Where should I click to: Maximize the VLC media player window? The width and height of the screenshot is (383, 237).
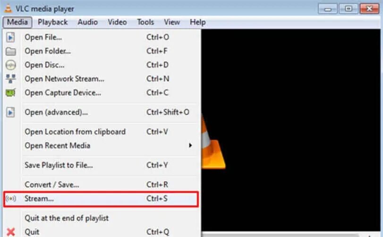[349, 9]
